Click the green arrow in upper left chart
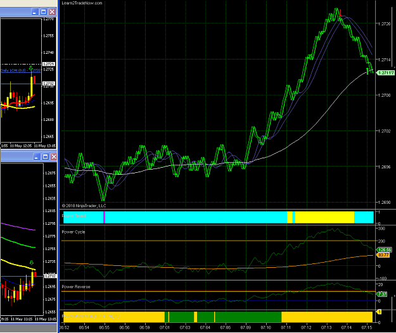 [x=31, y=68]
